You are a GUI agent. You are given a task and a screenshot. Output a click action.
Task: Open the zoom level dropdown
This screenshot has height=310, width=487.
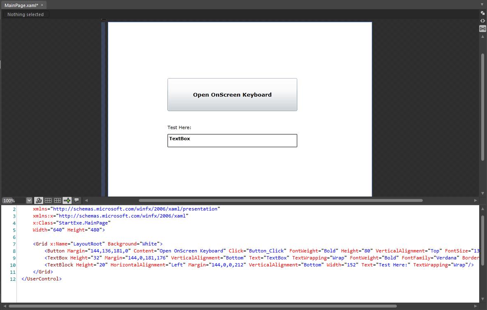(x=29, y=200)
